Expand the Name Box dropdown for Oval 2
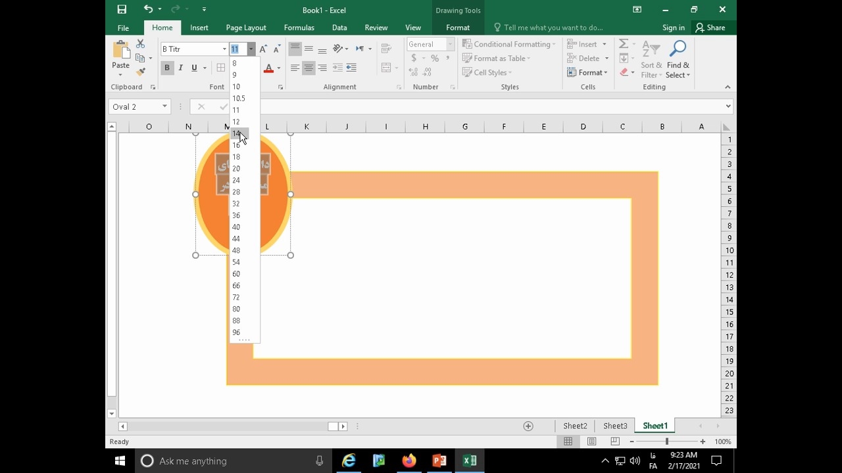The width and height of the screenshot is (842, 473). point(164,106)
